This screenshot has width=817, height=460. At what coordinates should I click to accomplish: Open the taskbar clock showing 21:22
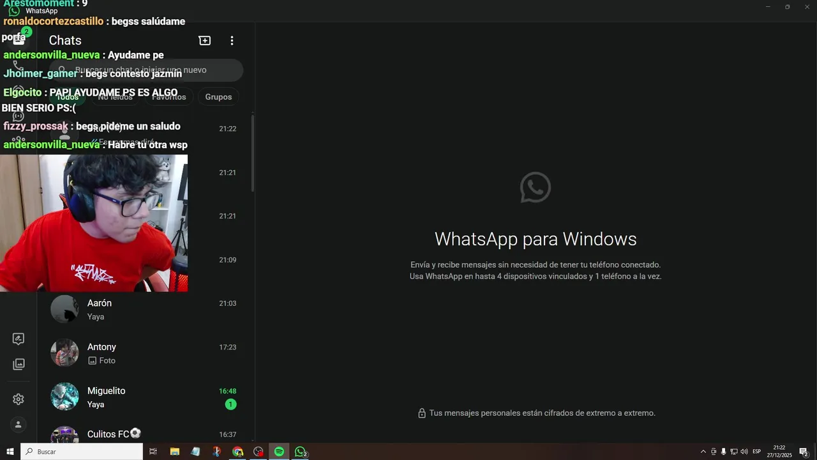point(779,452)
